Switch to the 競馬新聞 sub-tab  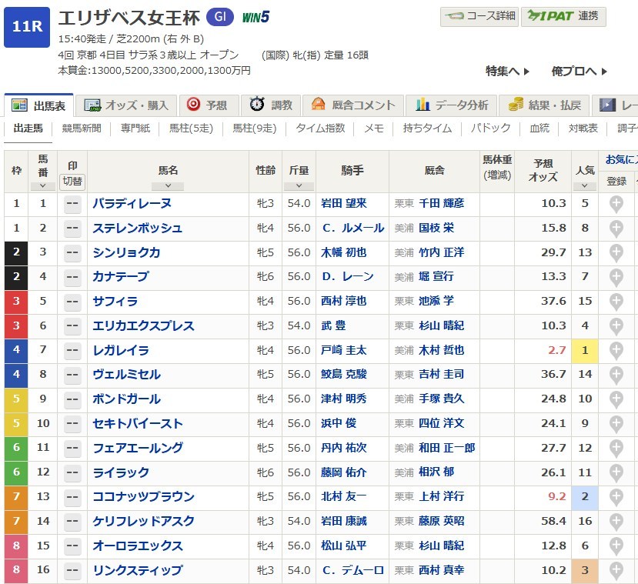tap(82, 128)
